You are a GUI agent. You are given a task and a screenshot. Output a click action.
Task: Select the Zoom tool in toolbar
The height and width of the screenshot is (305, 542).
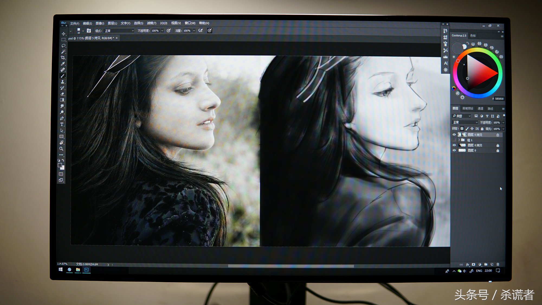coord(62,149)
